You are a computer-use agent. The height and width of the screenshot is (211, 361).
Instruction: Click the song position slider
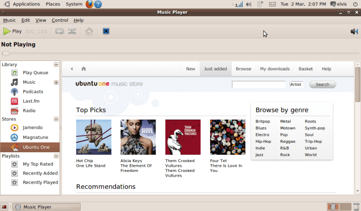tap(180, 54)
